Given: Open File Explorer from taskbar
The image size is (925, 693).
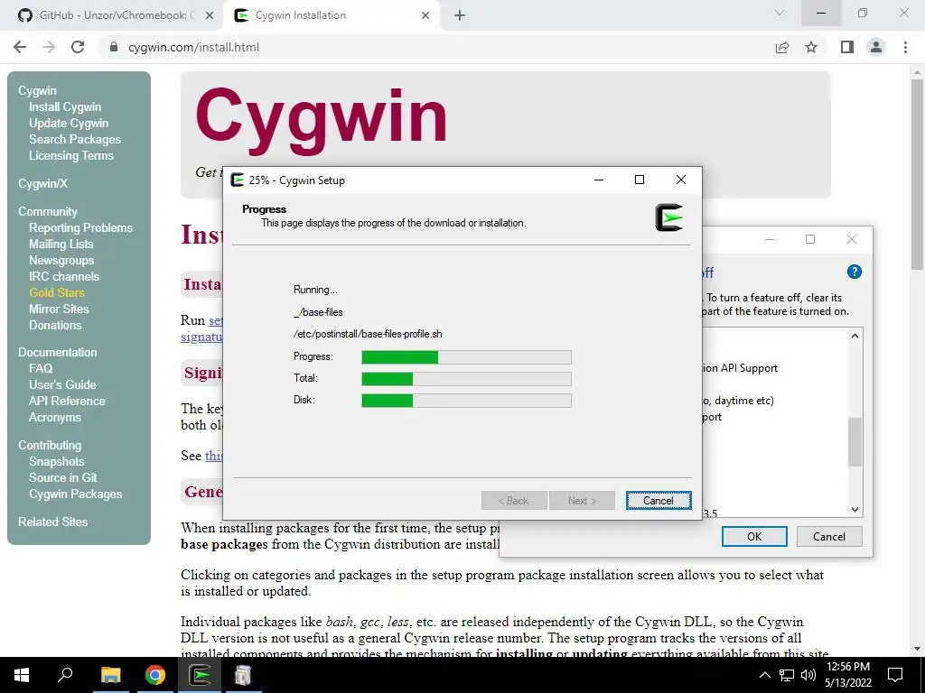Looking at the screenshot, I should (110, 675).
